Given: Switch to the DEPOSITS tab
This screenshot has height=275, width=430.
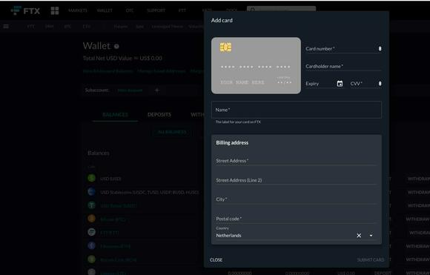Looking at the screenshot, I should click(x=159, y=115).
